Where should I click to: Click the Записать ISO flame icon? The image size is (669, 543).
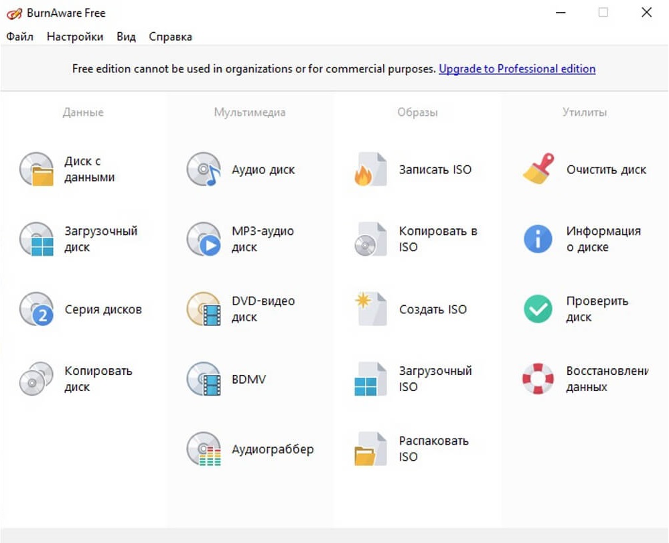tap(371, 169)
